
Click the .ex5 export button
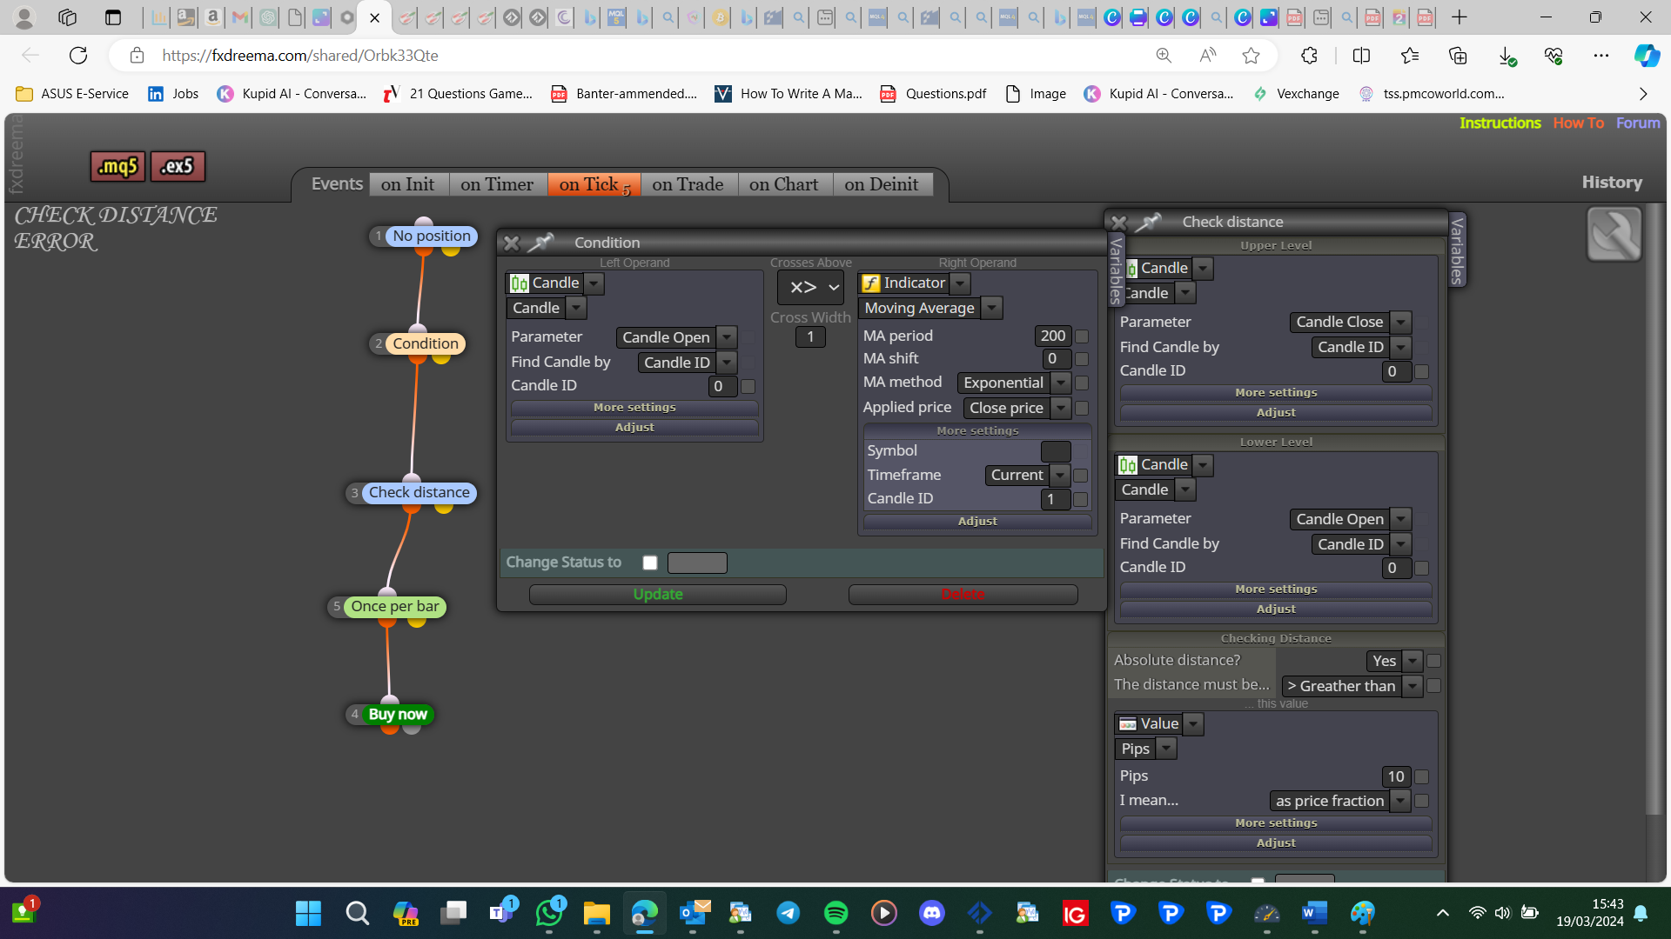click(x=178, y=166)
